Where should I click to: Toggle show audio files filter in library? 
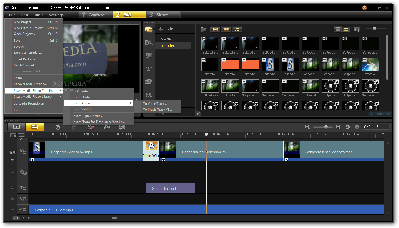[x=237, y=29]
